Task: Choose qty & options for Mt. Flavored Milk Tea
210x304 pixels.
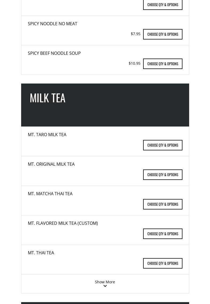Action: pos(163,234)
